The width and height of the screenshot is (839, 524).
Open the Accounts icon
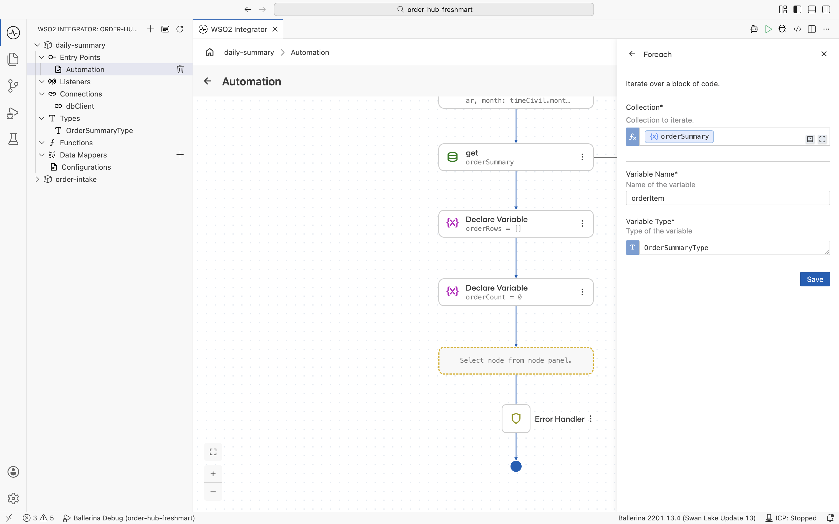13,472
